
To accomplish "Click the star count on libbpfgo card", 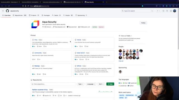I will point(39,74).
